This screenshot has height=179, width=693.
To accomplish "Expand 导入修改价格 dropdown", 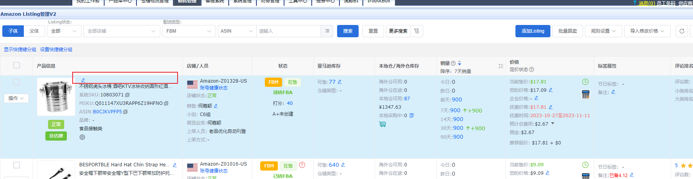I will pyautogui.click(x=647, y=31).
